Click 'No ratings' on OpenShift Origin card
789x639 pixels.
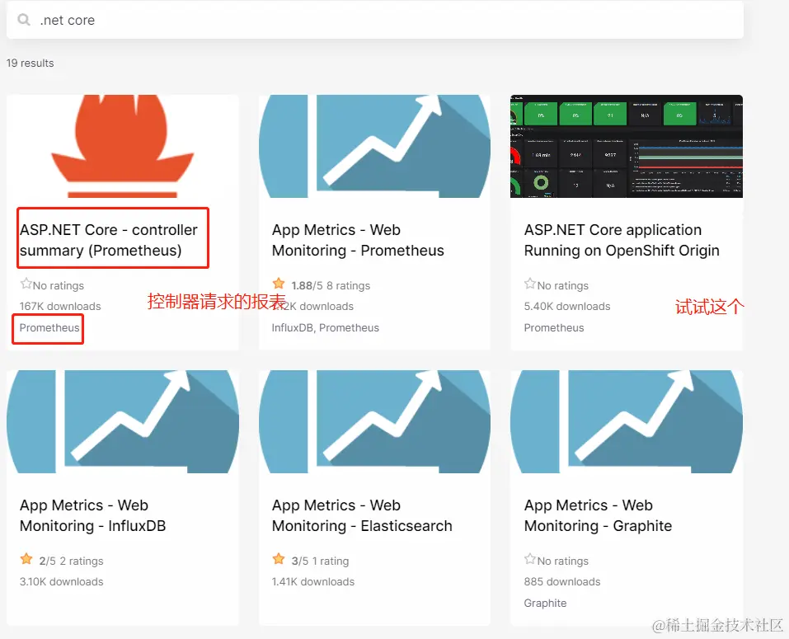(x=562, y=286)
